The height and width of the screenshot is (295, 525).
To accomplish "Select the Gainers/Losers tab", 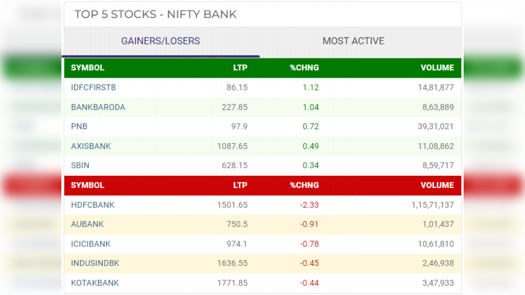I will [x=160, y=41].
